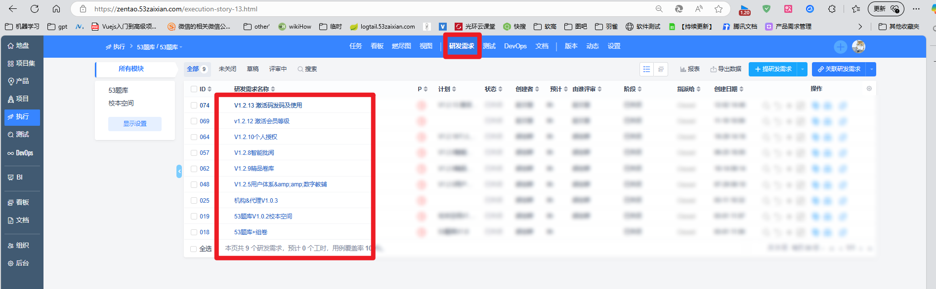
Task: Click the zoom magnifier in address bar
Action: coord(659,9)
